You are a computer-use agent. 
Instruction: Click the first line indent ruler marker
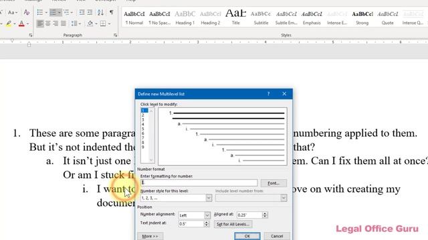pyautogui.click(x=12, y=41)
